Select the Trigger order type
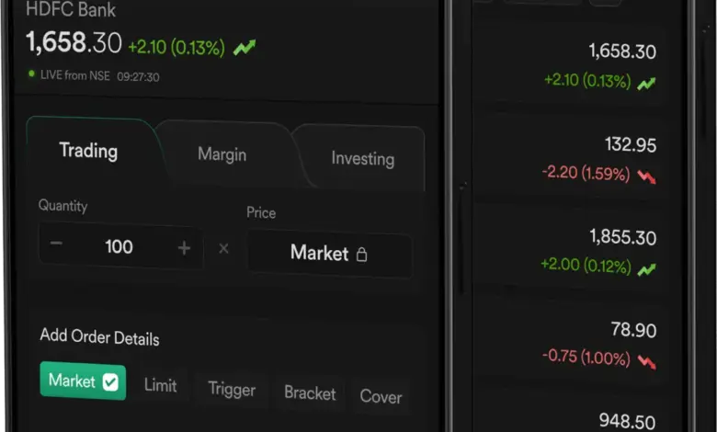717x432 pixels. pyautogui.click(x=232, y=390)
